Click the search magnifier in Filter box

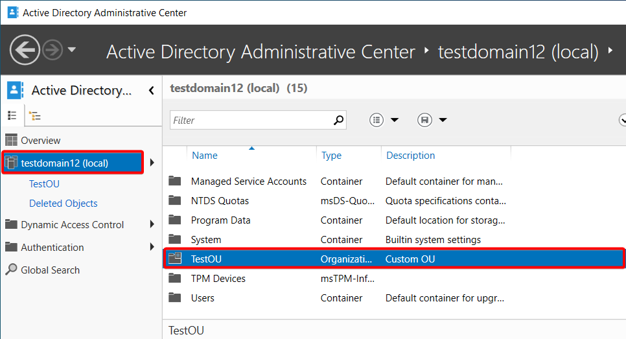click(x=338, y=120)
